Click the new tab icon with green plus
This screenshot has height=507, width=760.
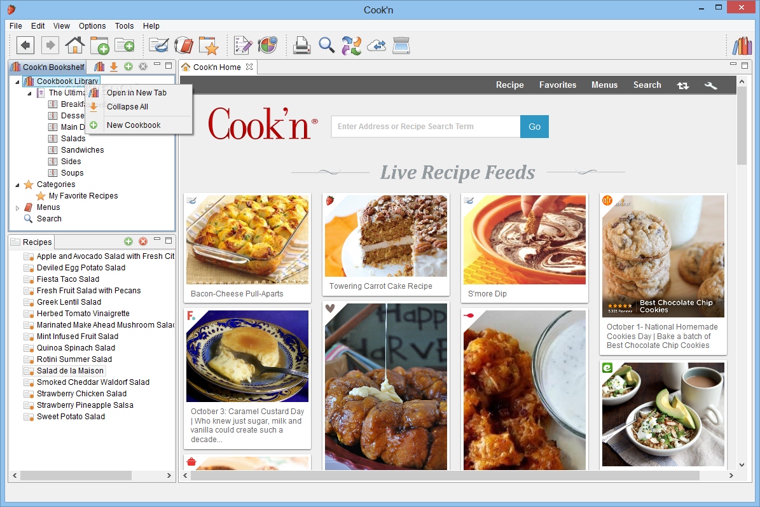(99, 46)
